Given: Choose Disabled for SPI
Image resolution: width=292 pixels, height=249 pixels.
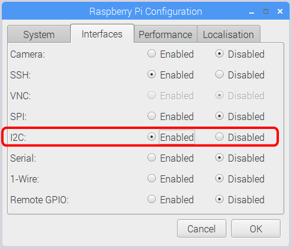Looking at the screenshot, I should (x=219, y=116).
